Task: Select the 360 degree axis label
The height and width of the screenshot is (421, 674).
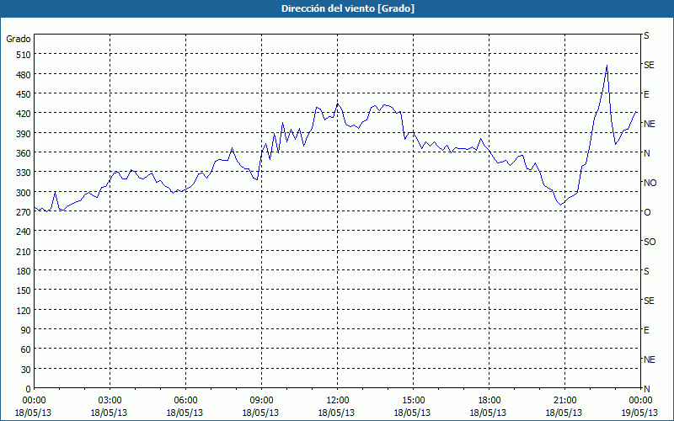Action: (24, 153)
